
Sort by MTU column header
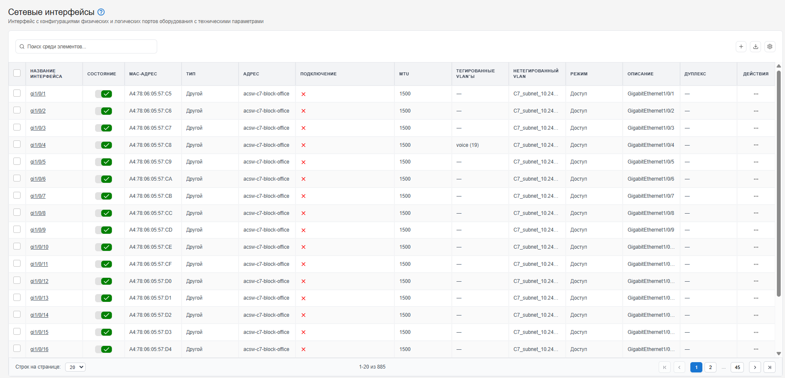(x=404, y=74)
